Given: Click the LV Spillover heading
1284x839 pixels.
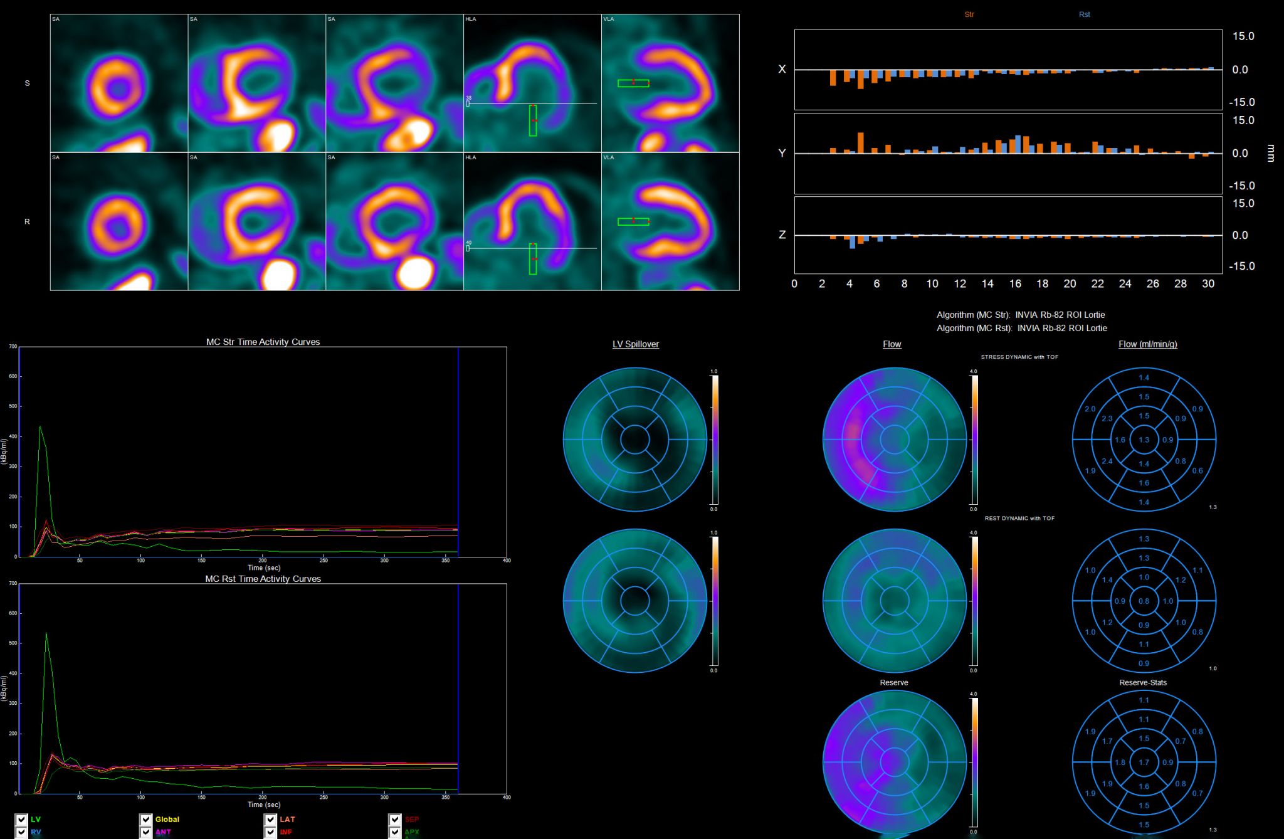Looking at the screenshot, I should [635, 344].
